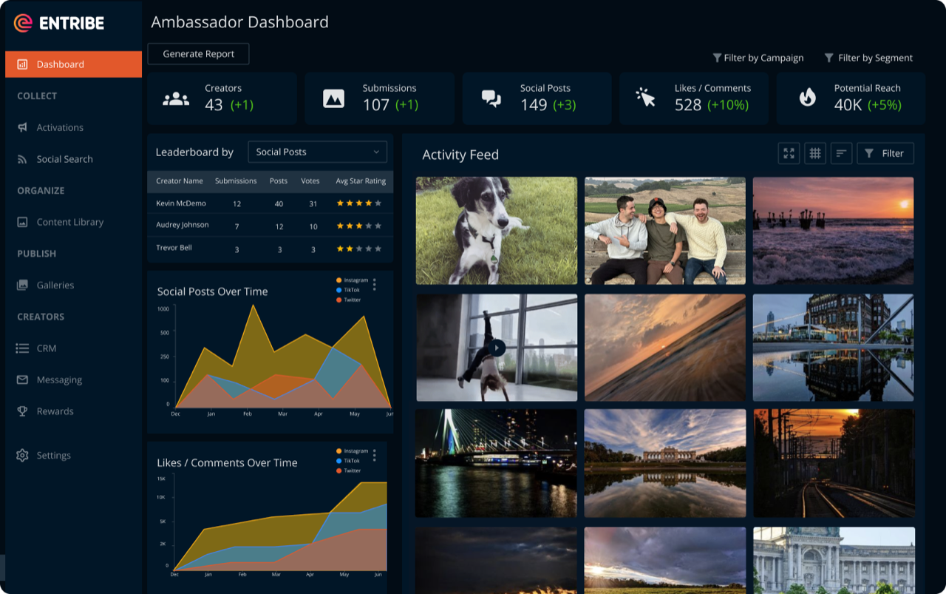Toggle Instagram in Social Posts chart legend
The height and width of the screenshot is (594, 946).
coord(352,280)
